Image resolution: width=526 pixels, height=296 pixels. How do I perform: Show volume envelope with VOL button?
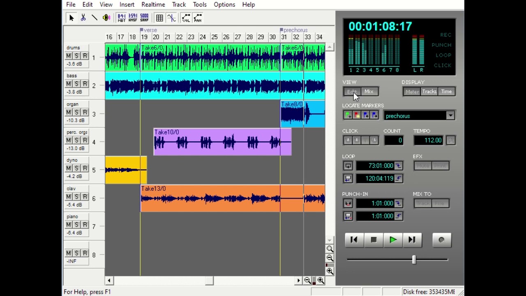coord(186,18)
